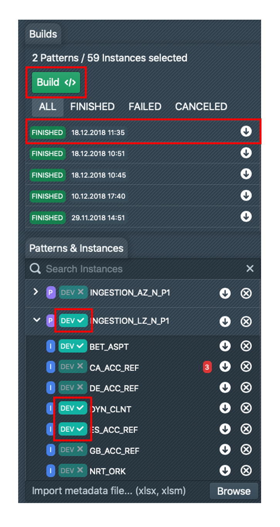Switch to the FAILED builds tab
Screen dimensions: 280x527
[x=145, y=106]
